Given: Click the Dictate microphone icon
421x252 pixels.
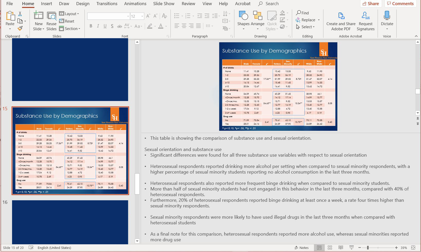Looking at the screenshot, I should coord(387,16).
